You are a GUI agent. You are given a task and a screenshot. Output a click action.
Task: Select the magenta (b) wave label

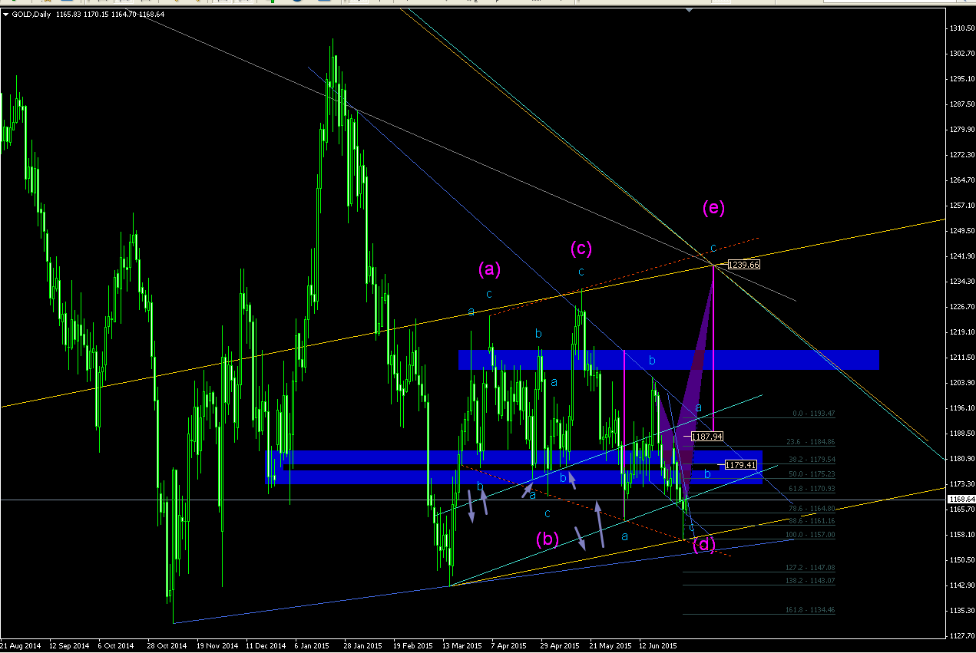547,539
